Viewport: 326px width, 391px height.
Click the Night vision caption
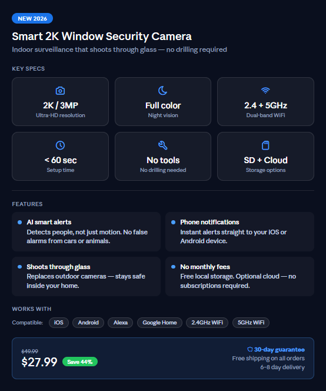pyautogui.click(x=163, y=115)
